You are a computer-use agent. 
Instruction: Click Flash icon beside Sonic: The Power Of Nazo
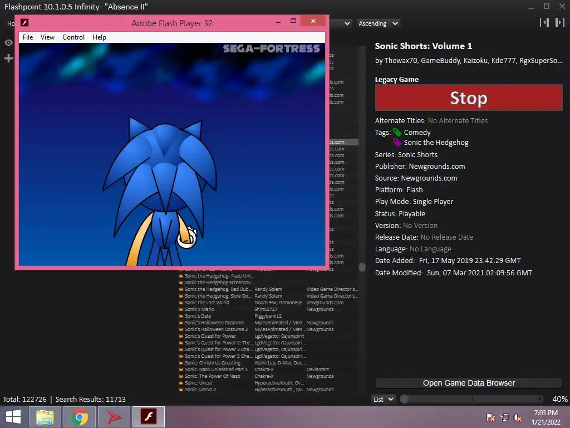[x=181, y=376]
